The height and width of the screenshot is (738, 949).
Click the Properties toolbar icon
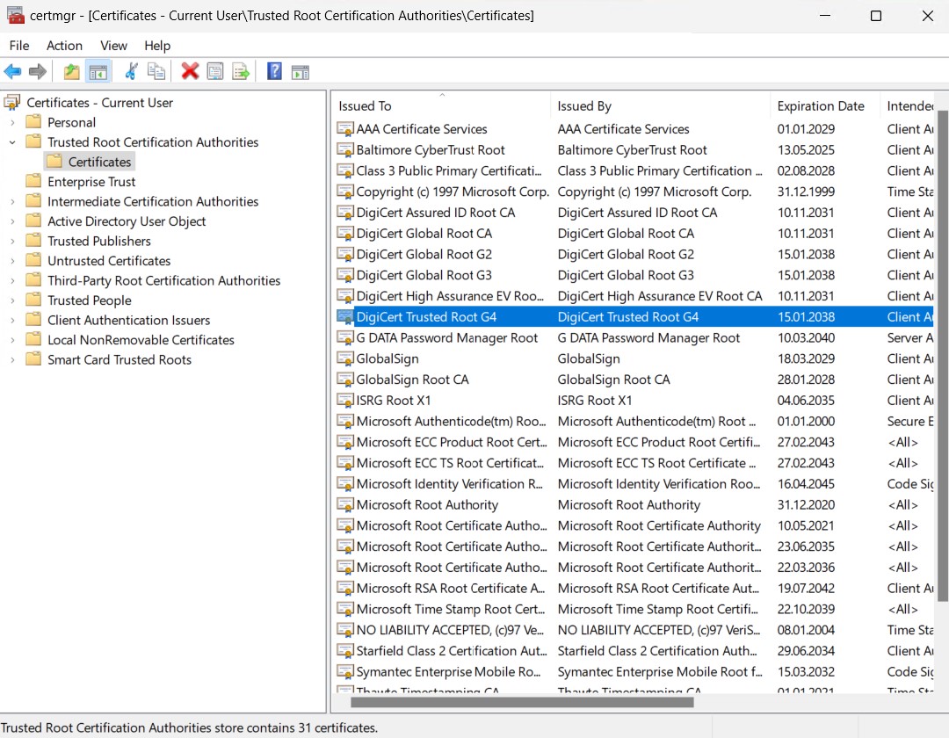click(215, 72)
